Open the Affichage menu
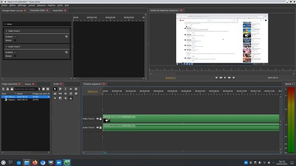The height and width of the screenshot is (166, 296). (22, 6)
